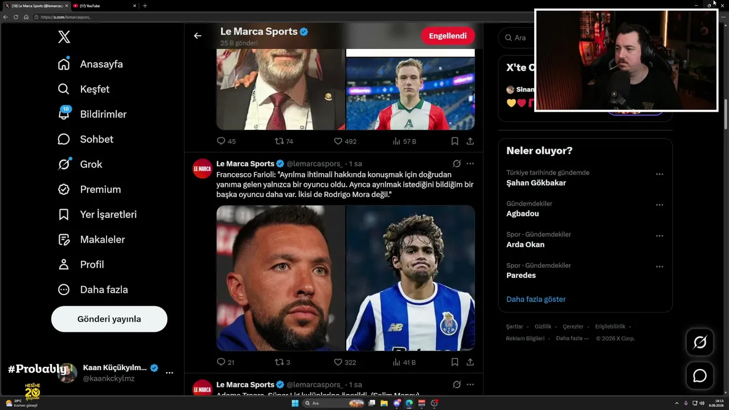Open Makaleler in the sidebar
Screen dimensions: 729x410
91,240
